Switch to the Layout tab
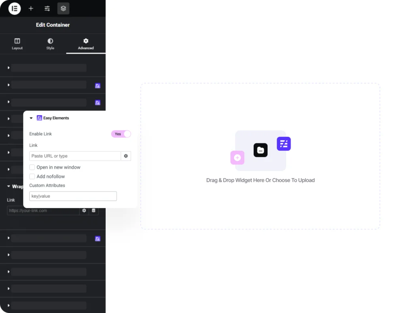Screen dimensions: 415x313 pos(17,44)
